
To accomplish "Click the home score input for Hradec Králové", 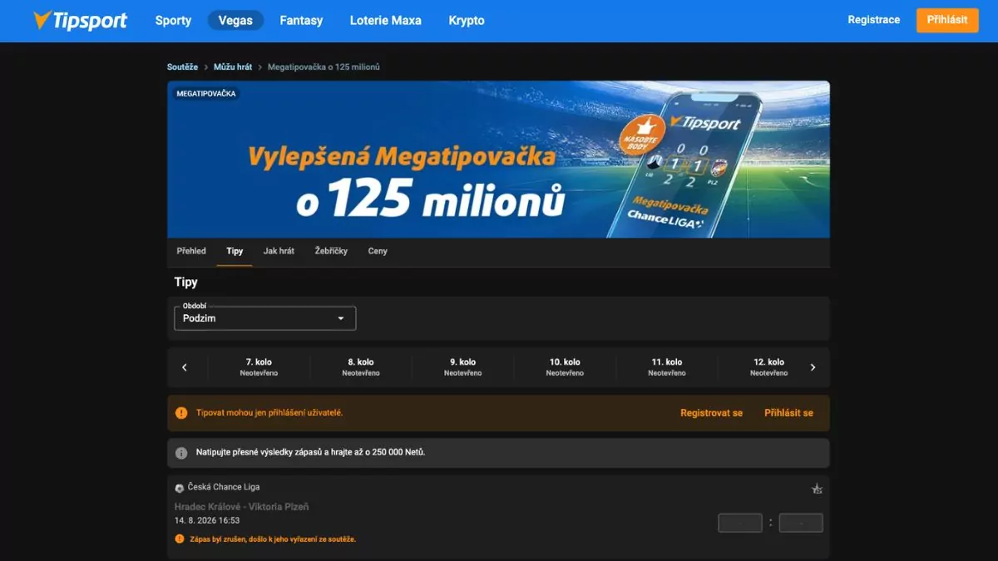I will pyautogui.click(x=740, y=523).
